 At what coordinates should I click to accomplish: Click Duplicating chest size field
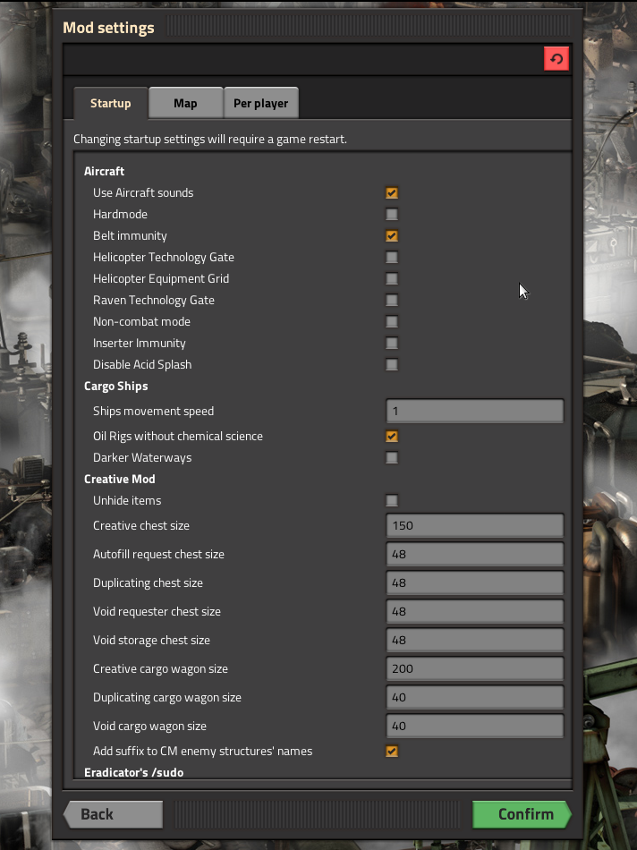(474, 582)
